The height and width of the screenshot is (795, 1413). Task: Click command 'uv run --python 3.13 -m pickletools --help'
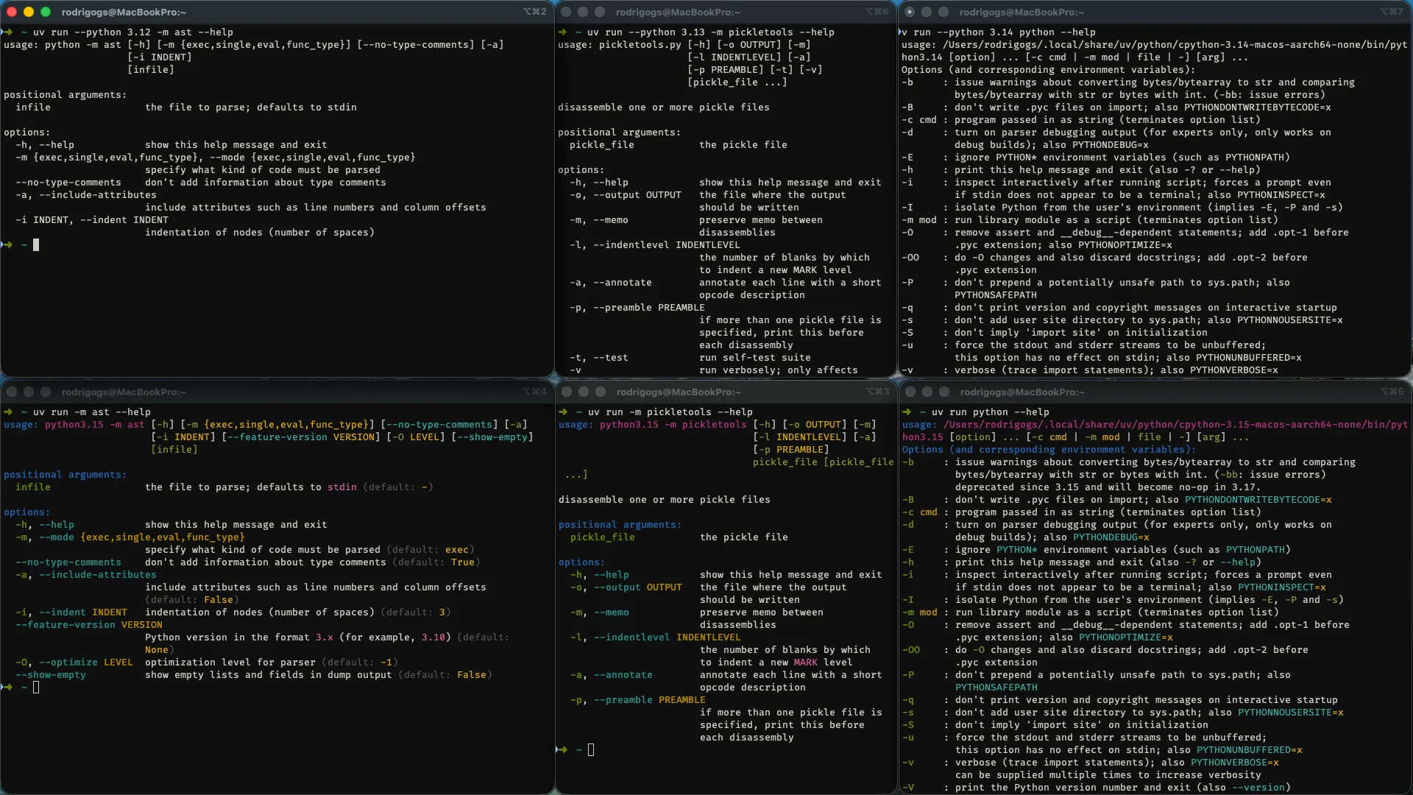coord(711,32)
